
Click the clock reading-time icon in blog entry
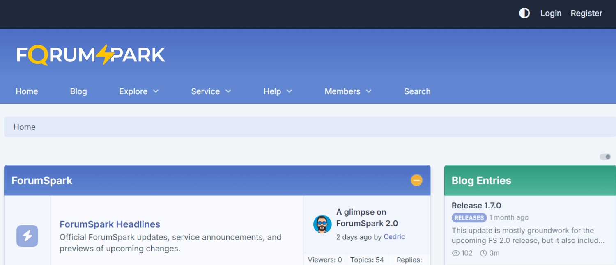[x=483, y=253]
